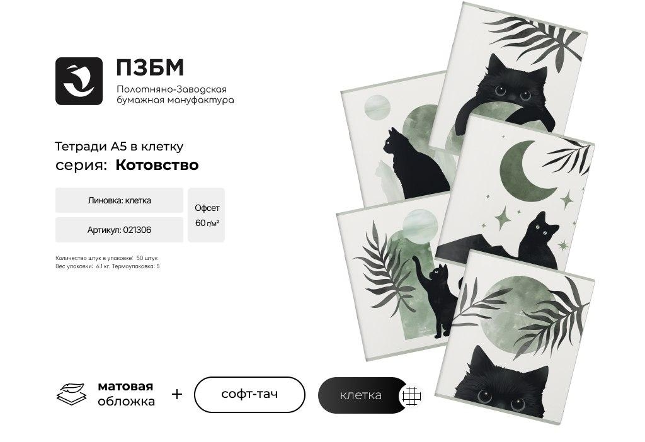The image size is (645, 442).
Task: Click Полотняно-Заводская бумажная мануфактура subtitle
Action: click(x=175, y=94)
